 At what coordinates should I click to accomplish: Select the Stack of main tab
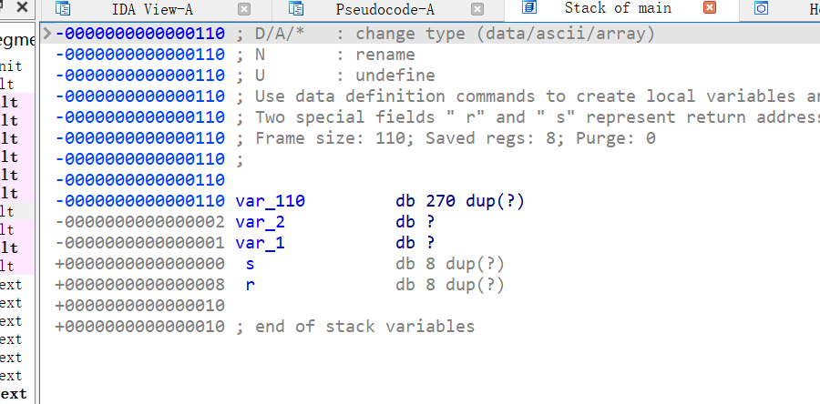[x=618, y=8]
